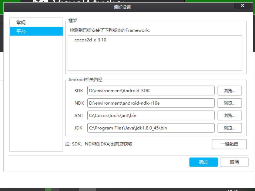Click the SDK path input field
The height and width of the screenshot is (191, 255).
pos(151,91)
